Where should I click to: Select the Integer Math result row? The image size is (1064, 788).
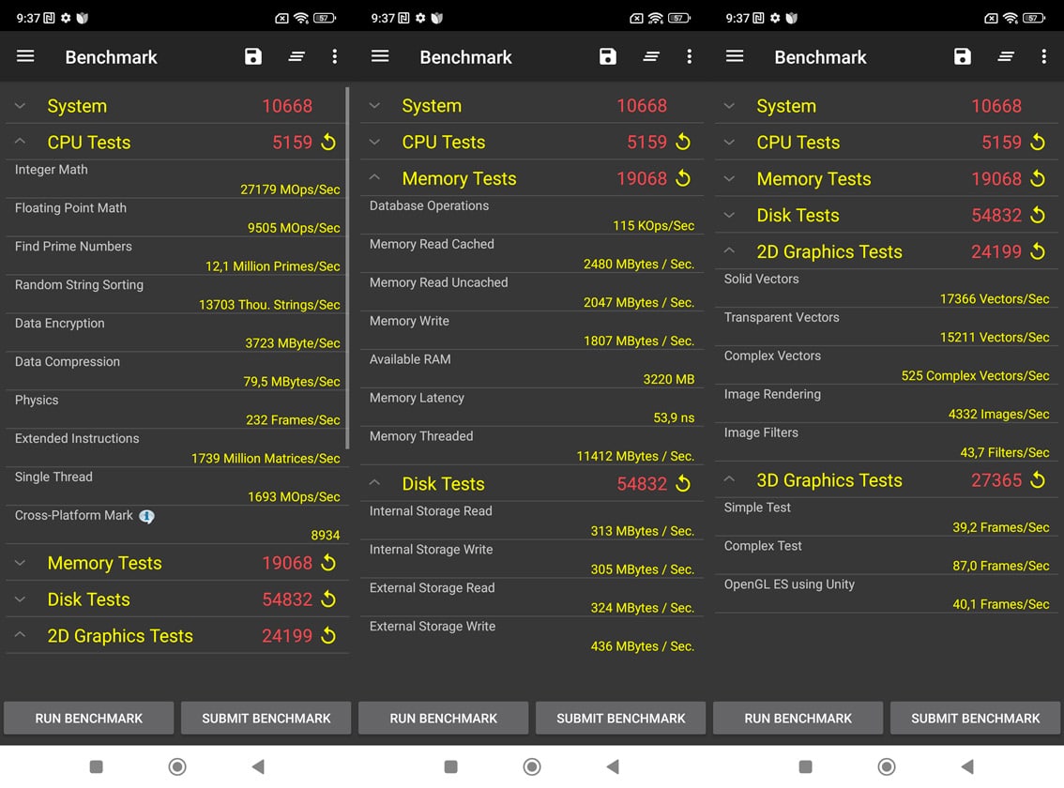click(x=176, y=179)
